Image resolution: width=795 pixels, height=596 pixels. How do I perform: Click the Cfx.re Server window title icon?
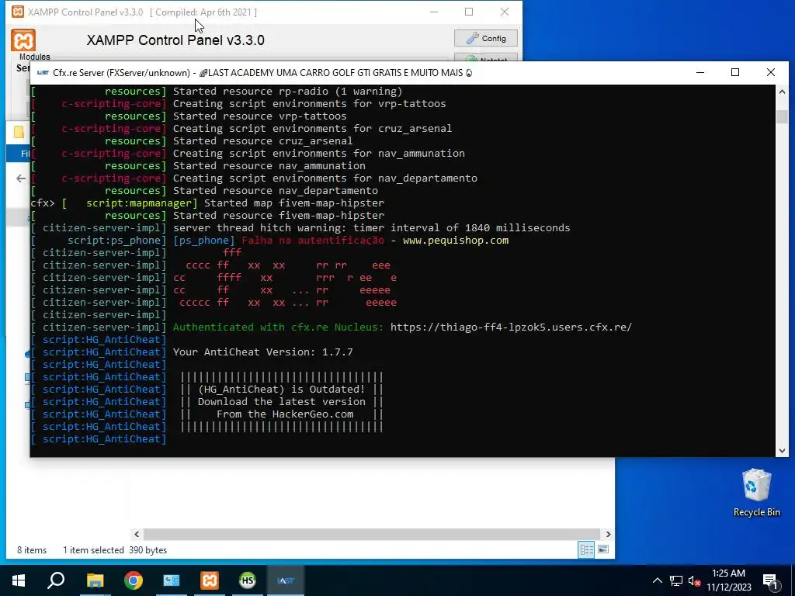[43, 72]
